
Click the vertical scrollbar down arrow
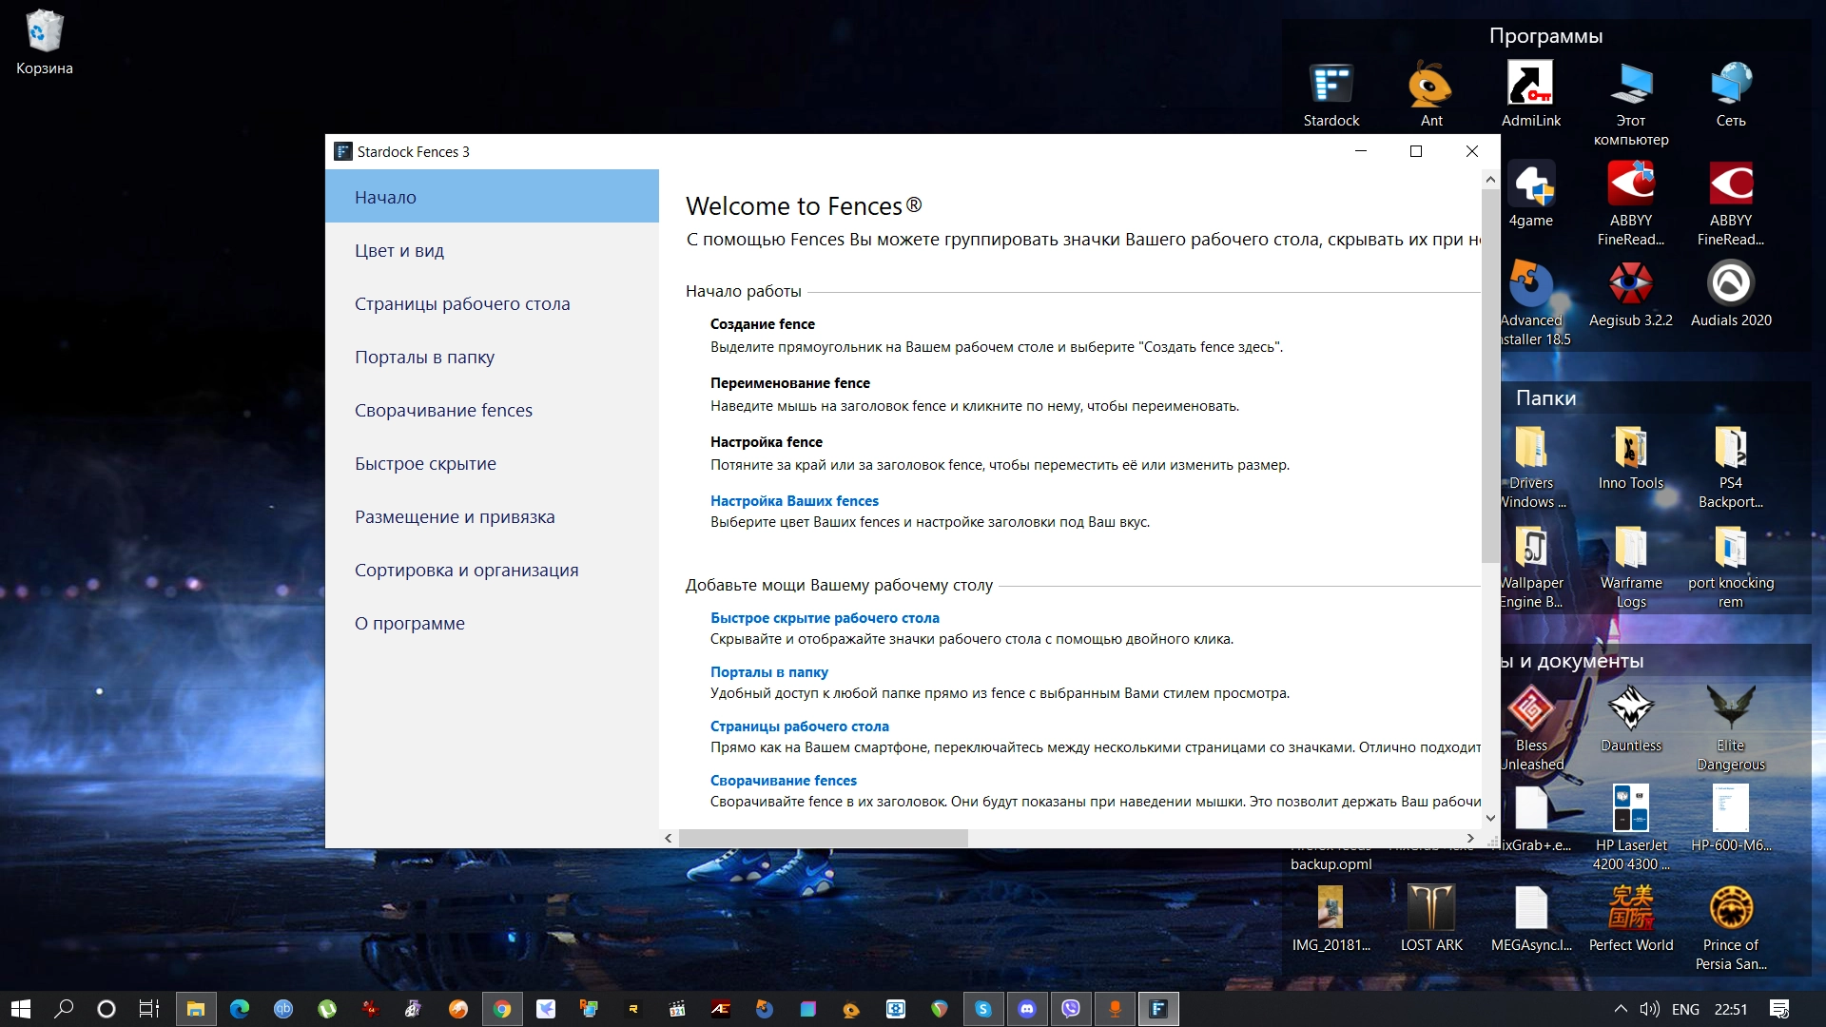tap(1490, 818)
